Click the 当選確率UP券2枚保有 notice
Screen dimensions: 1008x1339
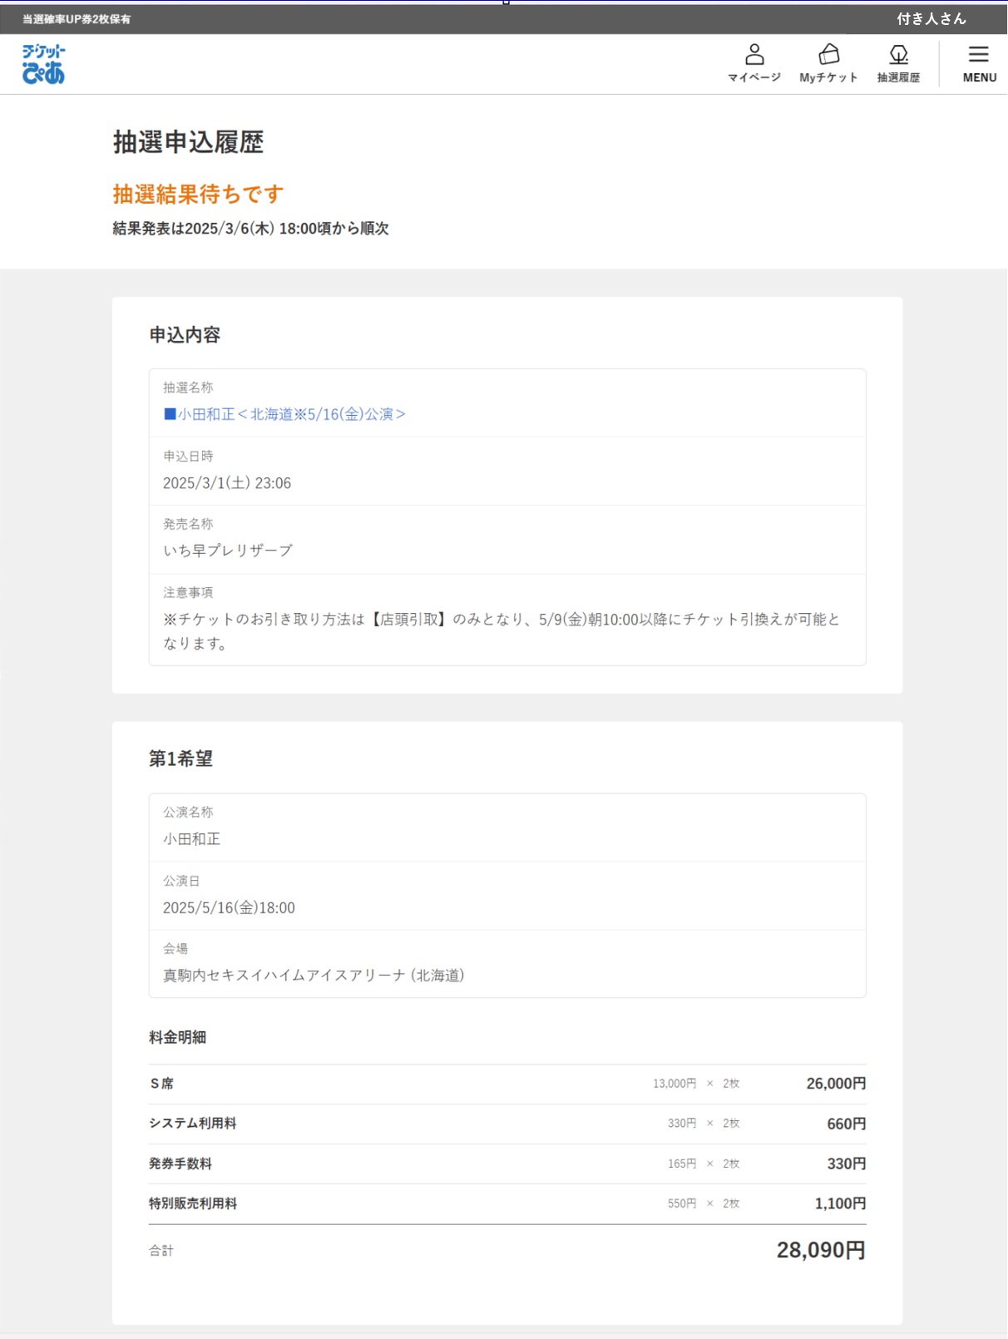point(77,18)
